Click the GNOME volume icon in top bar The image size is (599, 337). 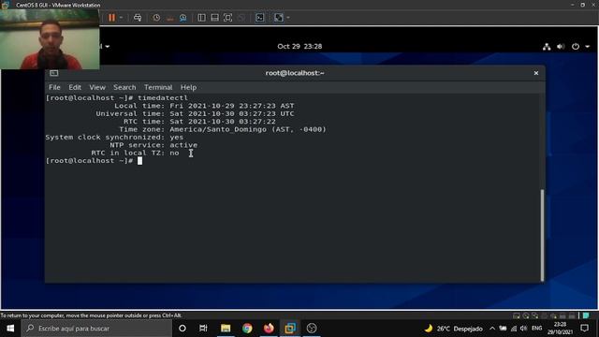point(561,47)
